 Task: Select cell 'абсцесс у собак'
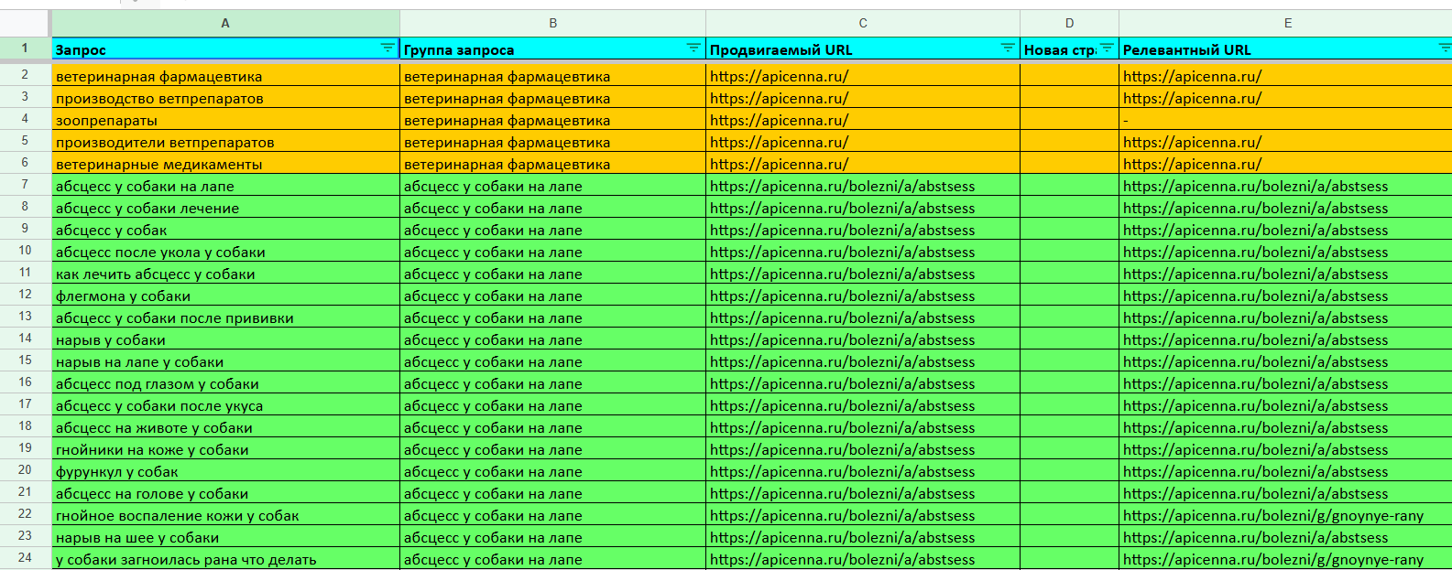pyautogui.click(x=226, y=230)
